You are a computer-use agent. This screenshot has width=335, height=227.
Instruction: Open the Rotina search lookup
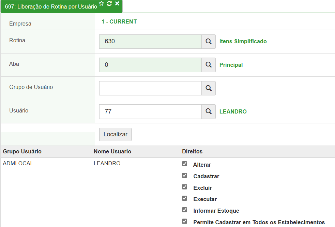point(209,42)
